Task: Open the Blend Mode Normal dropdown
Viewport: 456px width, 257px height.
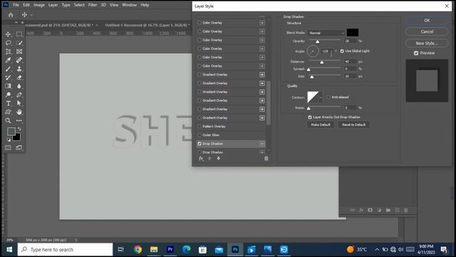Action: 326,33
